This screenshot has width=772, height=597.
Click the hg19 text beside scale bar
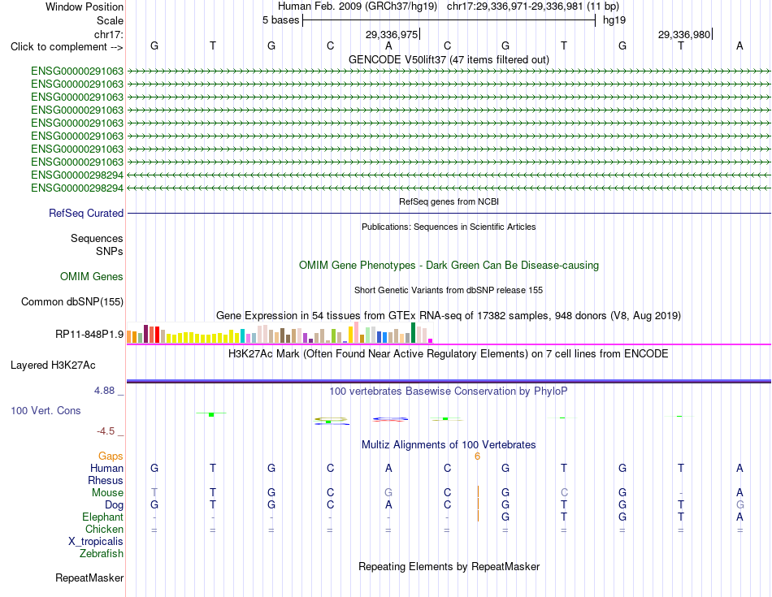point(614,20)
